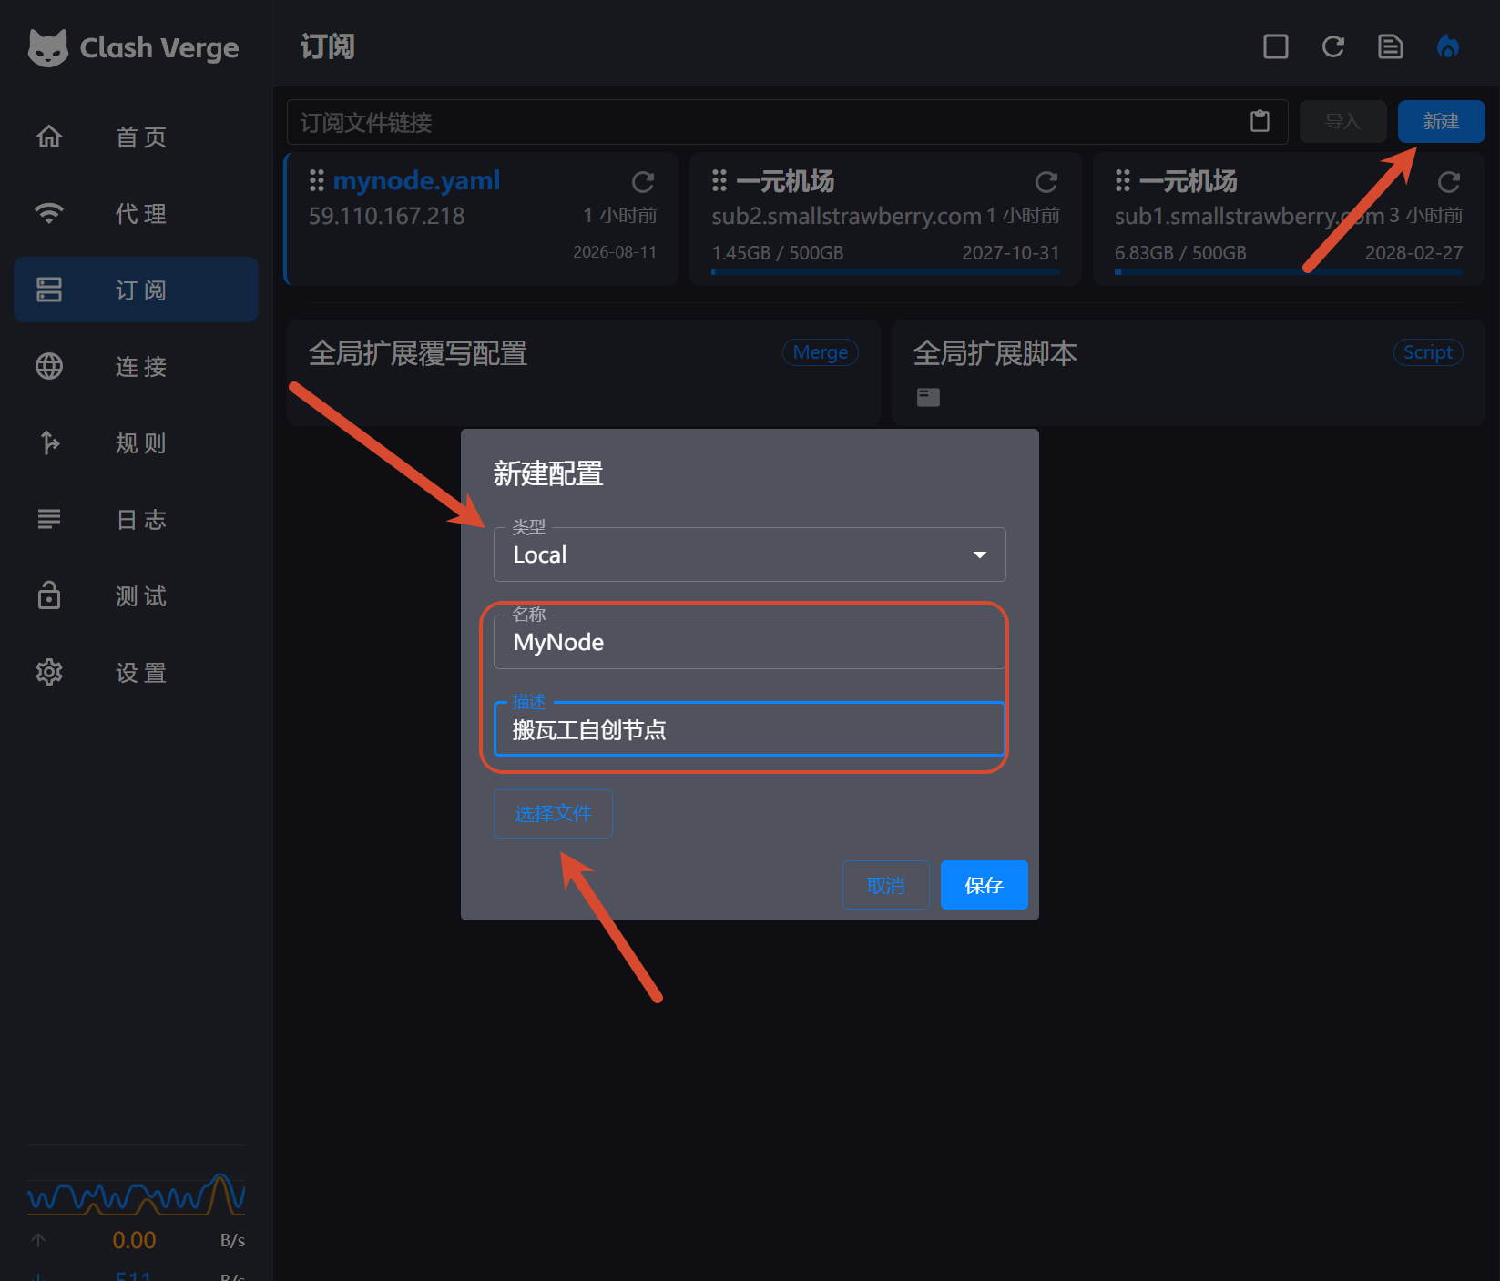The height and width of the screenshot is (1281, 1500).
Task: Click the small icon under 全局扩展脚本
Action: pyautogui.click(x=928, y=397)
